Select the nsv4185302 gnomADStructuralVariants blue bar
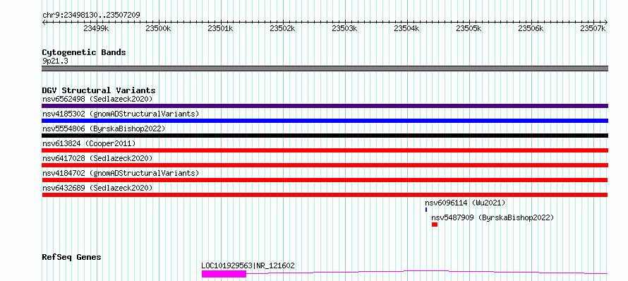The width and height of the screenshot is (628, 281). click(x=325, y=121)
